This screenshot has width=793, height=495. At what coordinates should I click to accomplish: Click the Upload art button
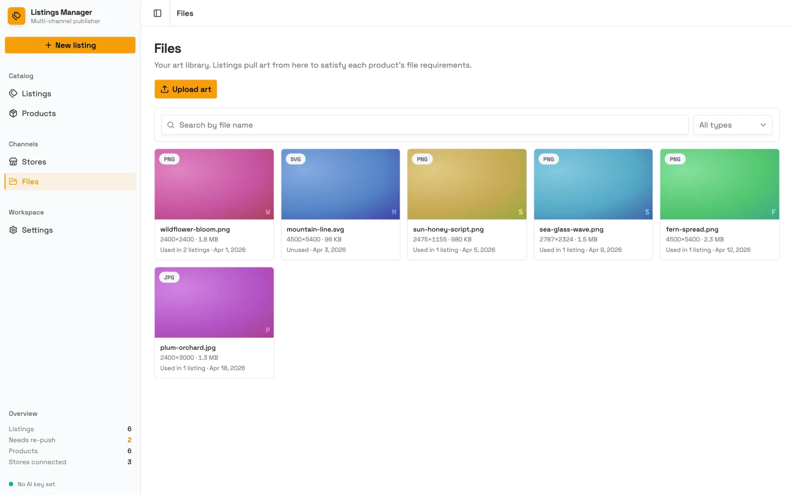[x=185, y=89]
